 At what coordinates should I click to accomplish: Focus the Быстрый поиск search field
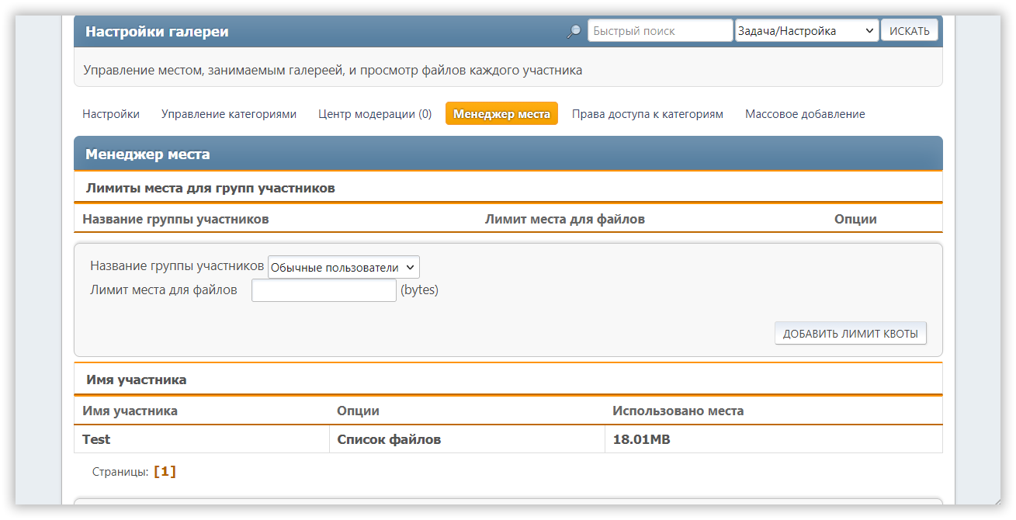click(661, 31)
